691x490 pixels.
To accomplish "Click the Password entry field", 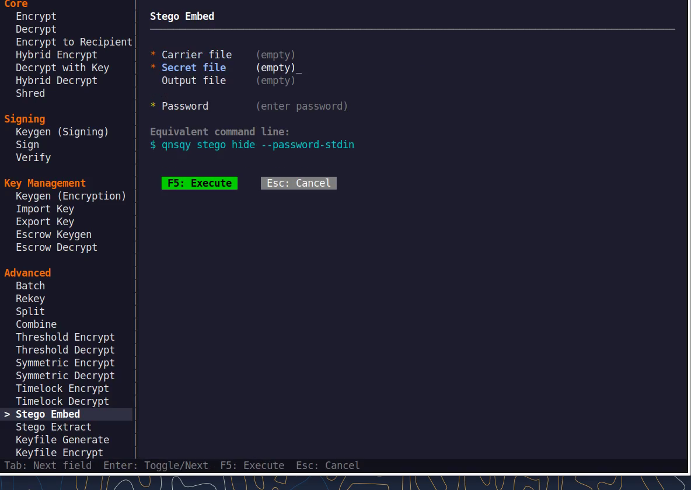I will (302, 106).
